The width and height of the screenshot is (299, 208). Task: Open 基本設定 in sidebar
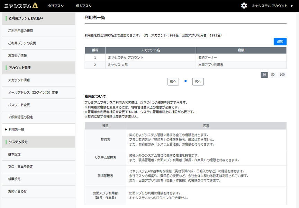pos(38,154)
